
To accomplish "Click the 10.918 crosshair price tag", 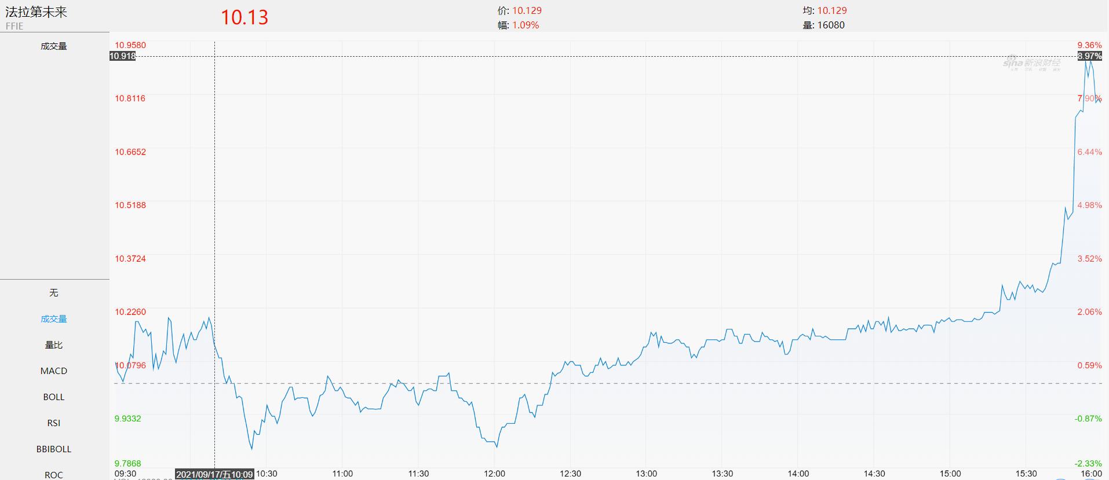I will click(x=122, y=56).
